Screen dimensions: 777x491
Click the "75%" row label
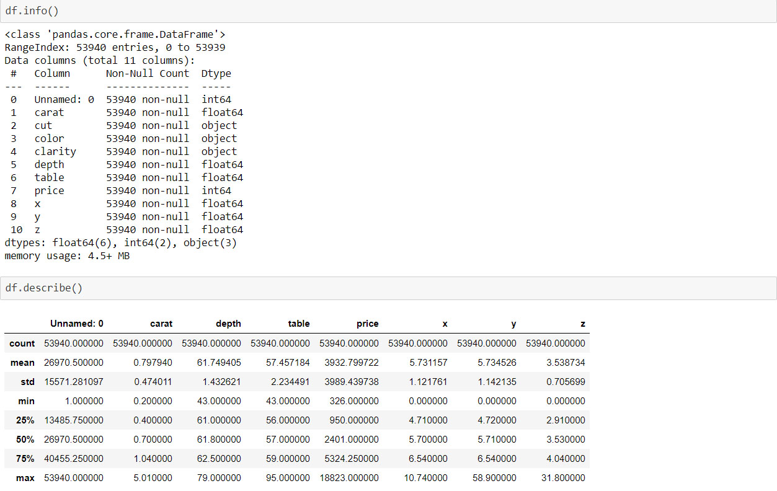pos(25,458)
